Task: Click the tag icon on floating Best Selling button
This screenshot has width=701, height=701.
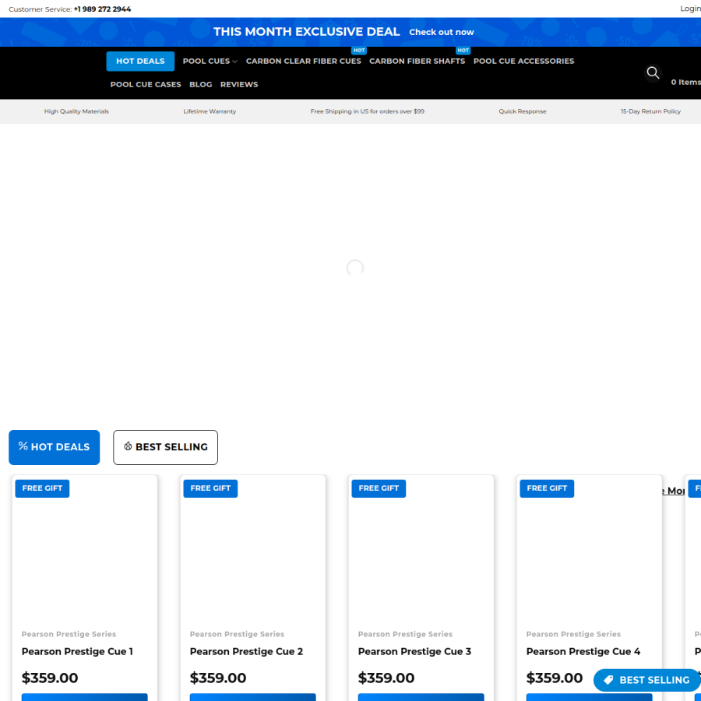Action: [x=608, y=680]
